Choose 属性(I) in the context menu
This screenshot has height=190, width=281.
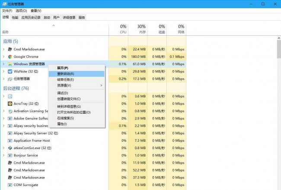tap(77, 124)
